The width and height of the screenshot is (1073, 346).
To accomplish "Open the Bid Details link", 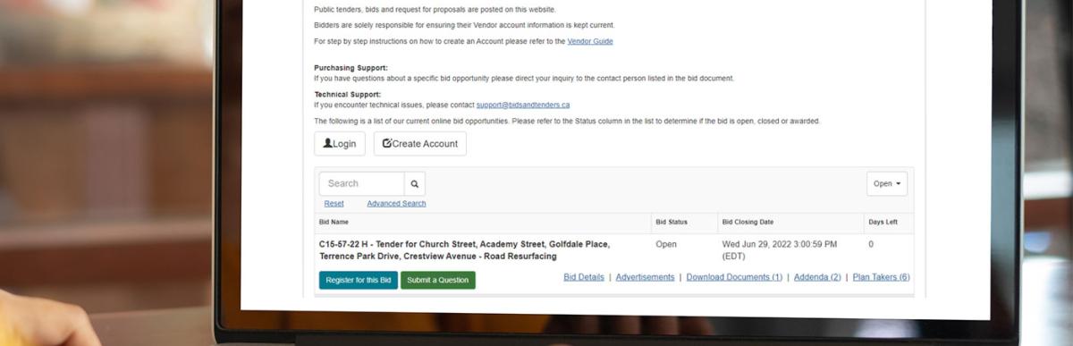I will [584, 277].
